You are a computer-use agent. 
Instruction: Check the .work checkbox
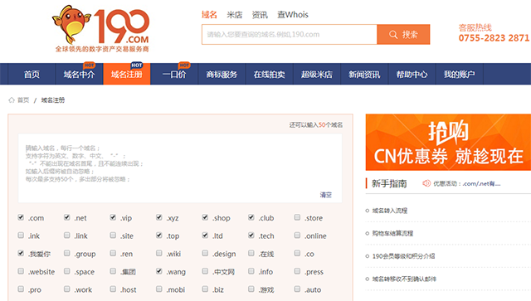66,289
